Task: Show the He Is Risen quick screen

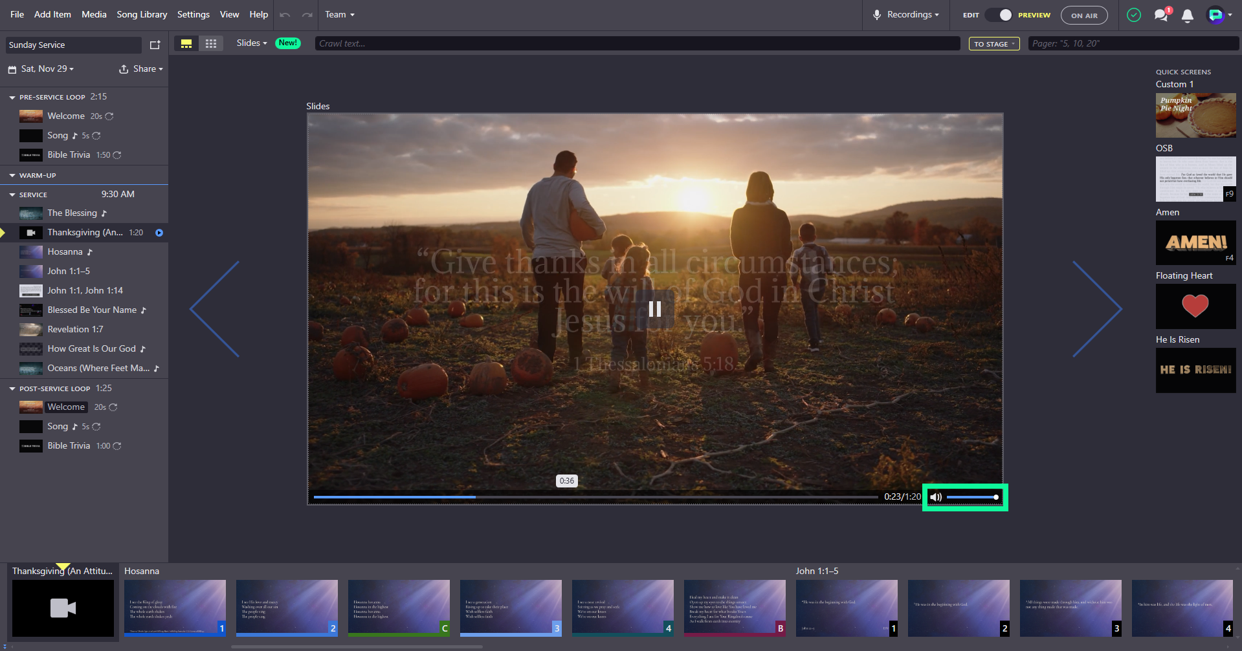Action: click(1196, 370)
